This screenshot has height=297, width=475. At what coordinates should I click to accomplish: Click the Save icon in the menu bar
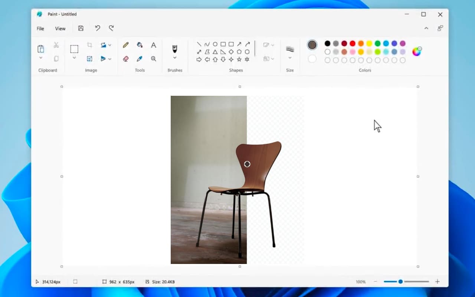81,28
